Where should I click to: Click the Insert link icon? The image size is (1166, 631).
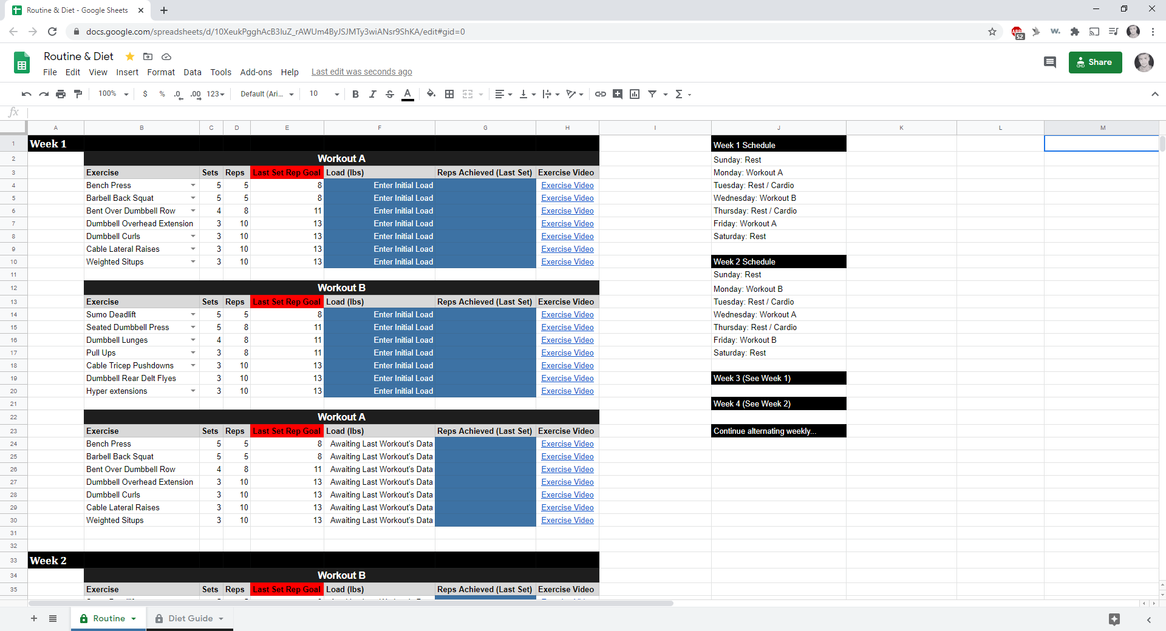tap(600, 94)
